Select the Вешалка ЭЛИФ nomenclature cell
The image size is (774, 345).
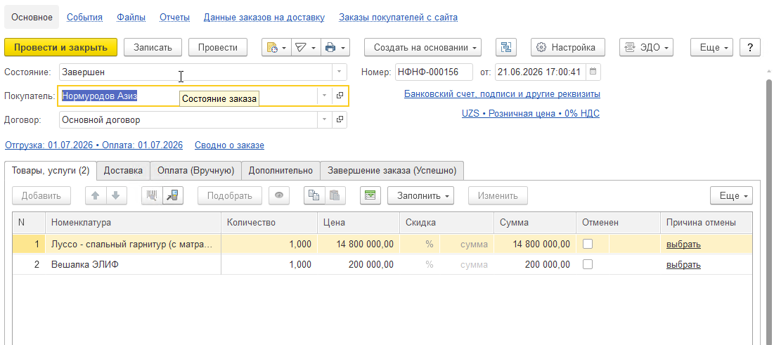coord(134,265)
